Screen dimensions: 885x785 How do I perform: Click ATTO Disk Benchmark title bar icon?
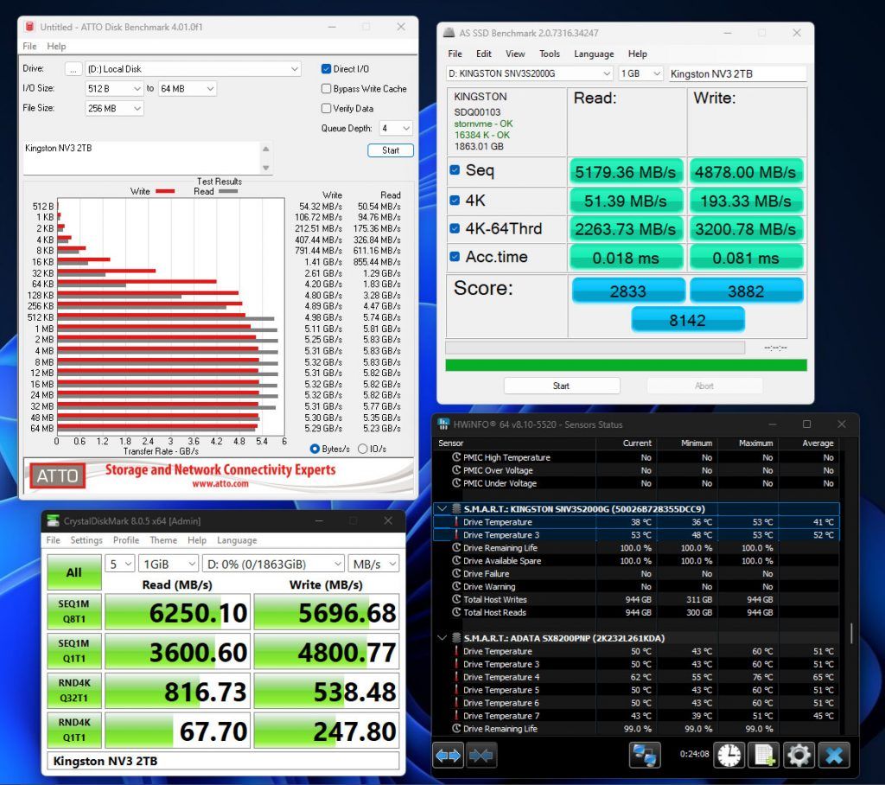tap(30, 27)
